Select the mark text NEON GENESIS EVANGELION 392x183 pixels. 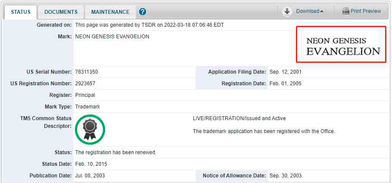click(x=112, y=37)
